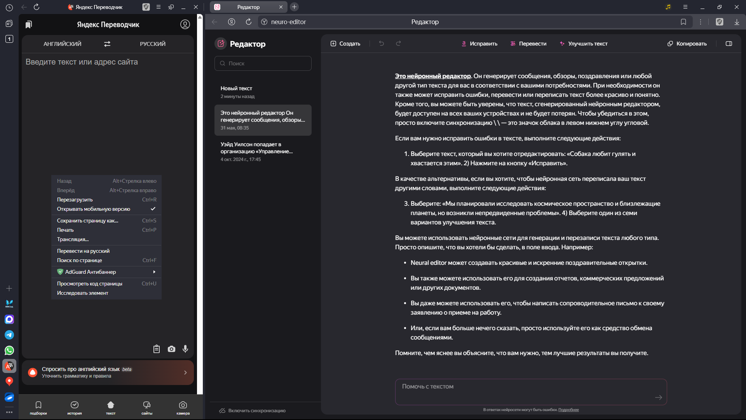The height and width of the screenshot is (420, 746).
Task: Click 'Перевести' toolbar button
Action: [x=528, y=44]
